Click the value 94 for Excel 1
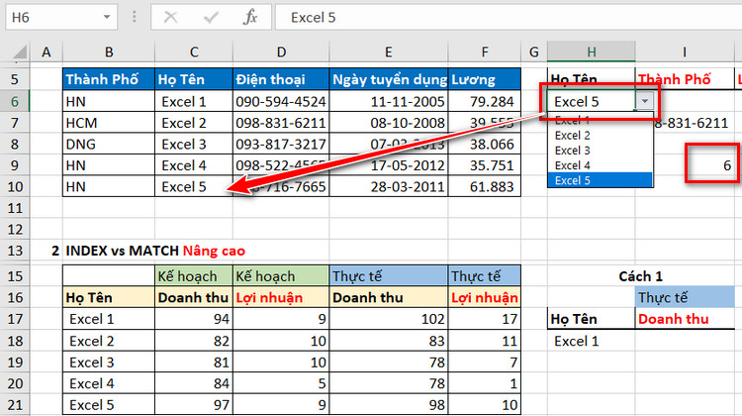Screen dimensions: 742x416 coord(194,319)
